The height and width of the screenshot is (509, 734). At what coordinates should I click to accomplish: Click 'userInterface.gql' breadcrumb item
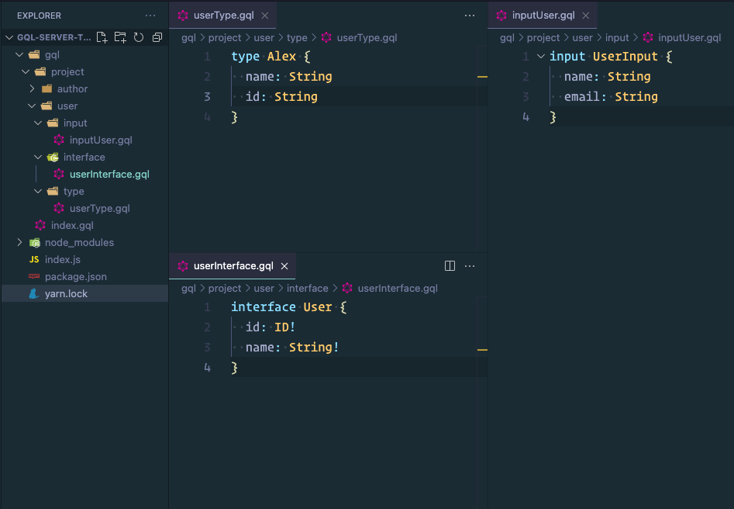(x=398, y=289)
